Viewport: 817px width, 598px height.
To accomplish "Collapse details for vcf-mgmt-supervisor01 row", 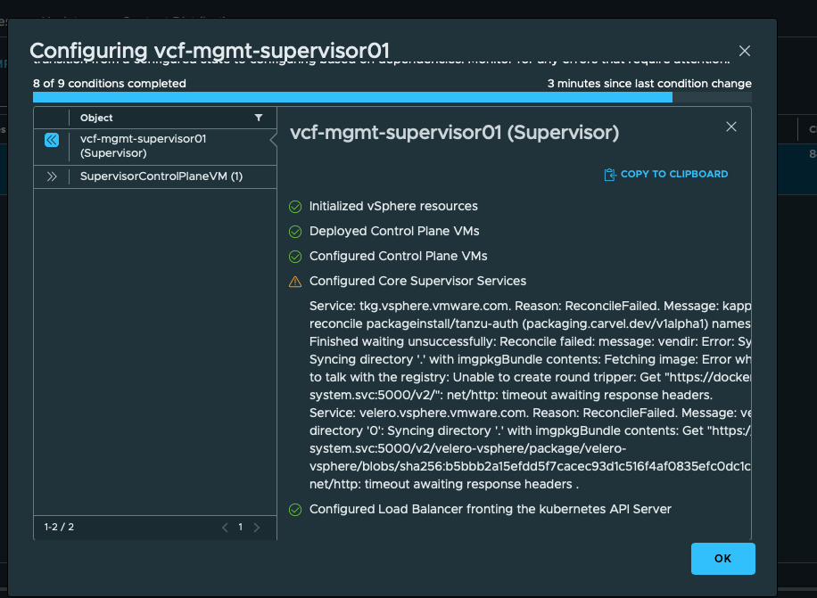I will pyautogui.click(x=52, y=140).
